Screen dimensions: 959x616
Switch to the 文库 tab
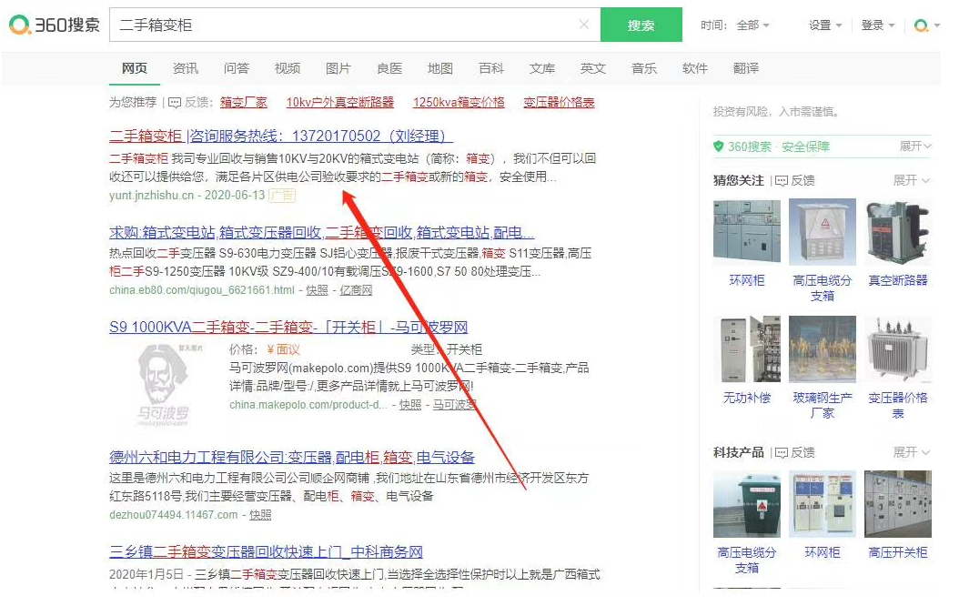tap(542, 68)
